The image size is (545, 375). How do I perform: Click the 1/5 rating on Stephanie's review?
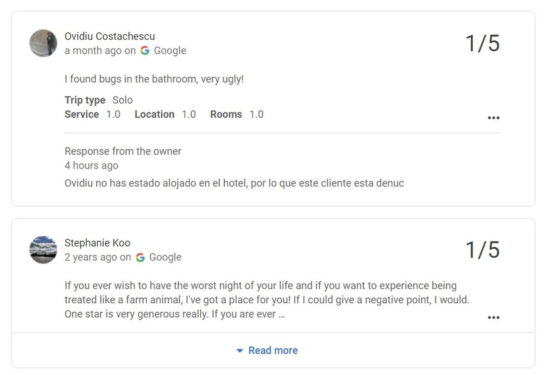[483, 250]
